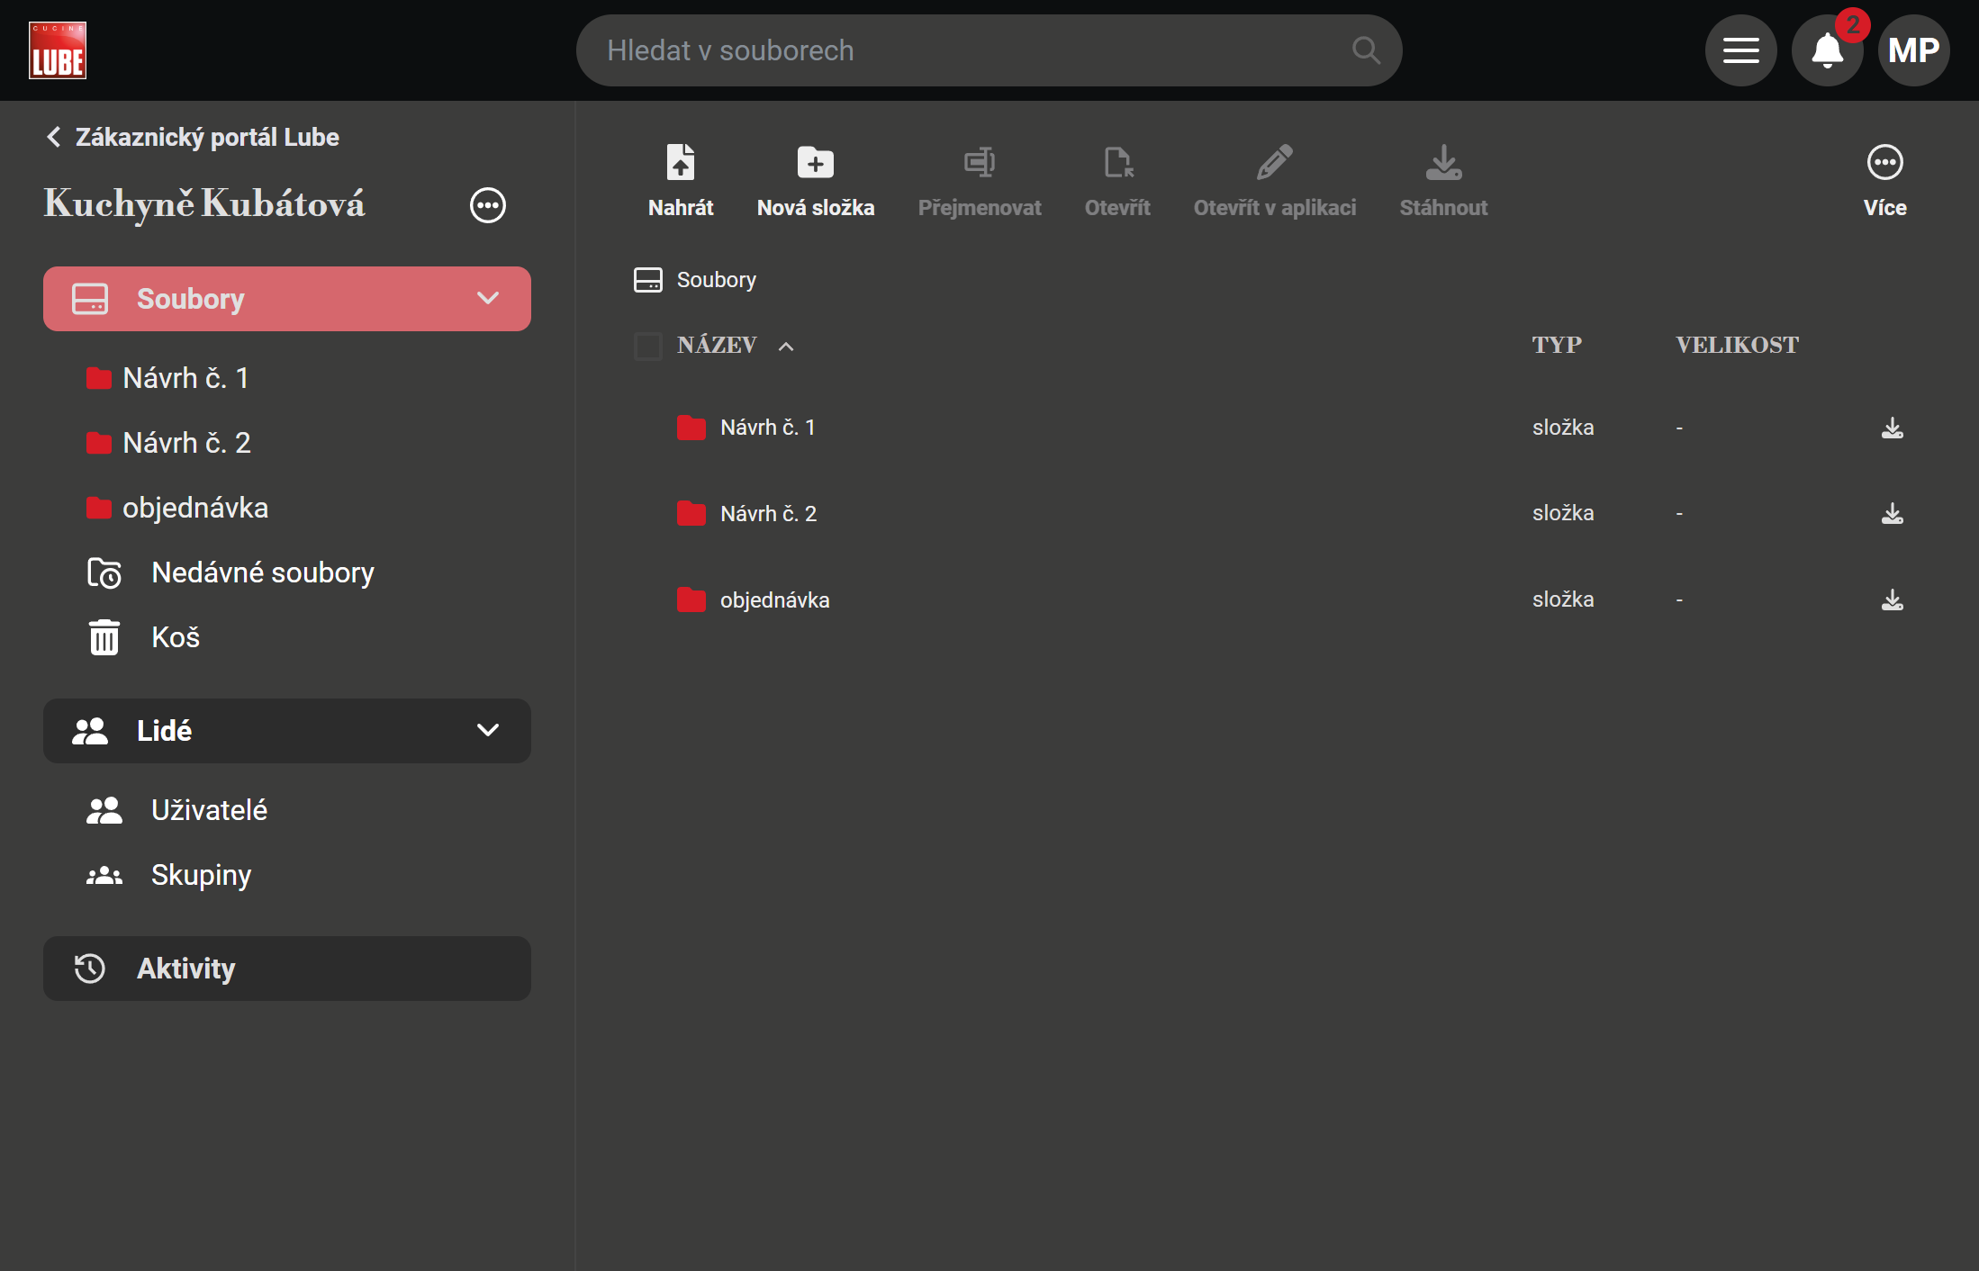Open the MP user avatar menu
1979x1271 pixels.
click(x=1912, y=50)
